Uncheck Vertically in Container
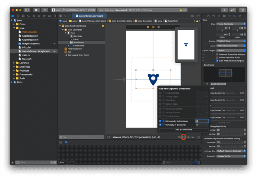This screenshot has height=178, width=257. coord(160,125)
